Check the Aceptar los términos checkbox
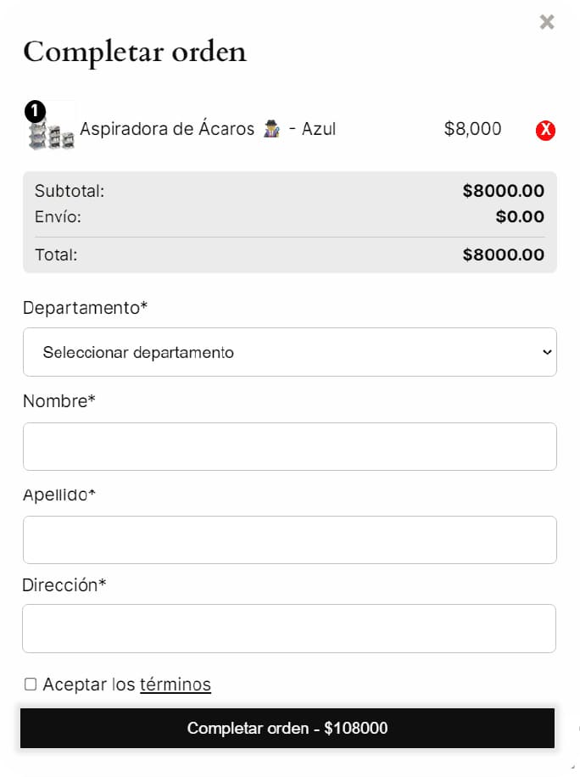 pyautogui.click(x=31, y=685)
